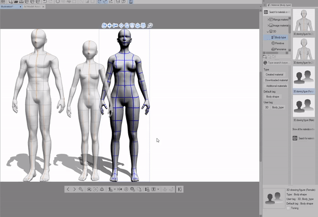Open object list wrench icon in launcher

[x=81, y=189]
